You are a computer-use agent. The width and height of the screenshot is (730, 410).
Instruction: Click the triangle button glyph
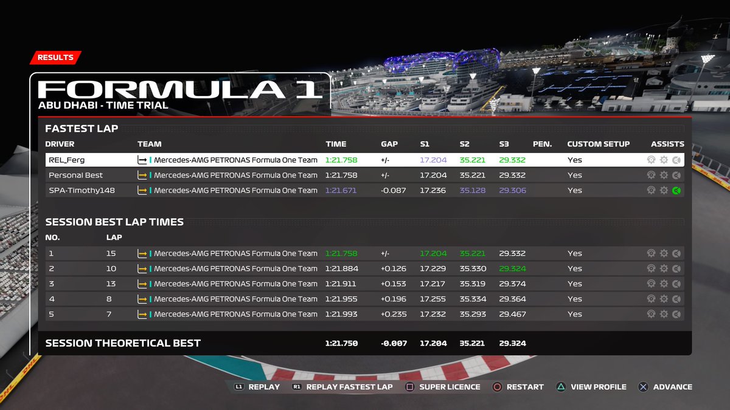coord(561,387)
